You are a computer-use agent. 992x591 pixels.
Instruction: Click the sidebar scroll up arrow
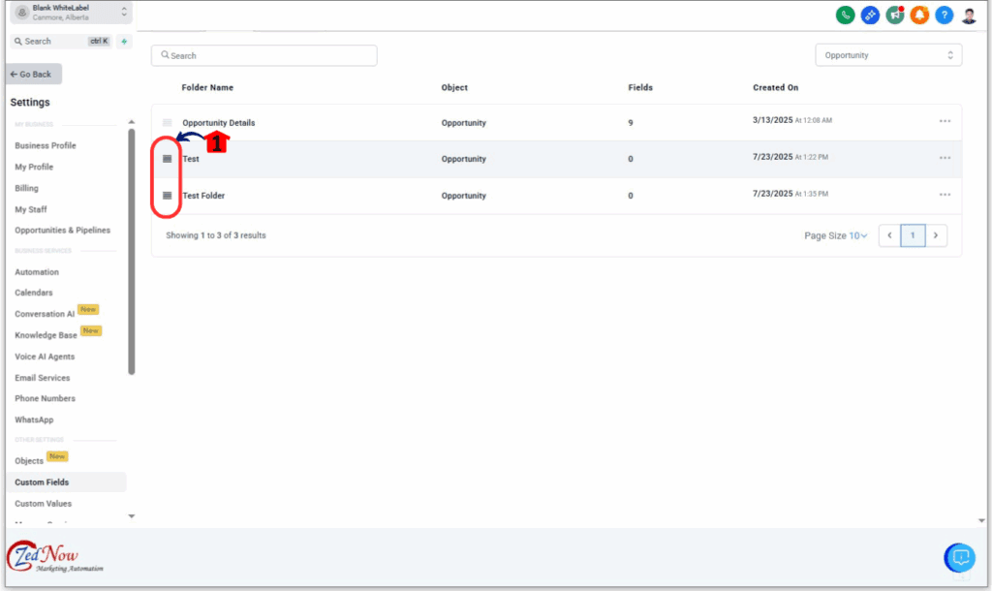[x=131, y=121]
